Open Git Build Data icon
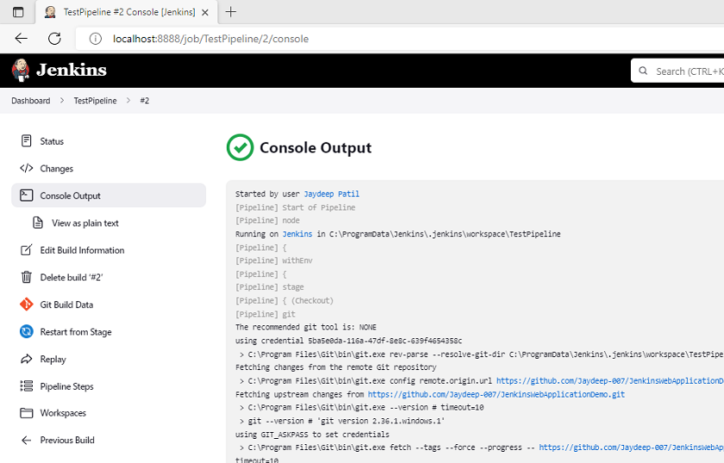 pos(26,305)
